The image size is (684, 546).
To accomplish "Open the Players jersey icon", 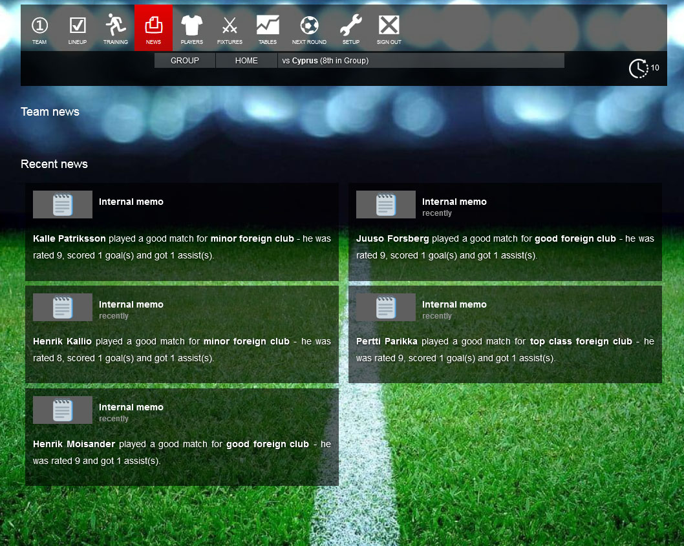I will pos(191,27).
